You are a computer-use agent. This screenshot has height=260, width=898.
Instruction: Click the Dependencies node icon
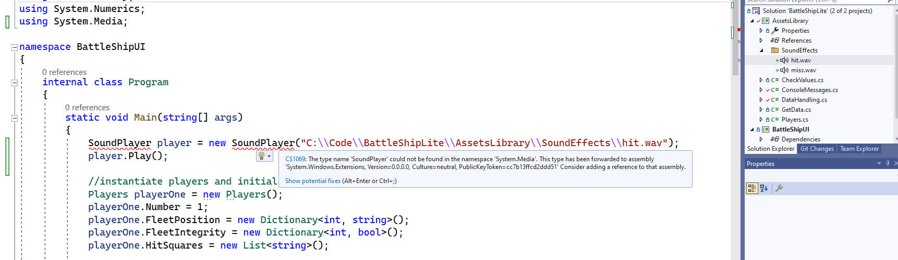click(x=775, y=139)
